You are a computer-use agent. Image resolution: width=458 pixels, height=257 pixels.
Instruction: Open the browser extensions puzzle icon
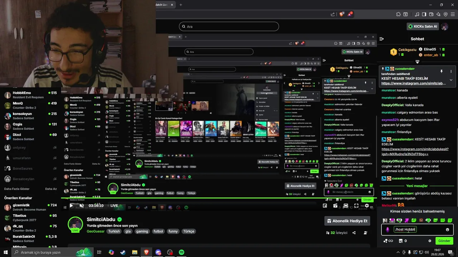398,14
